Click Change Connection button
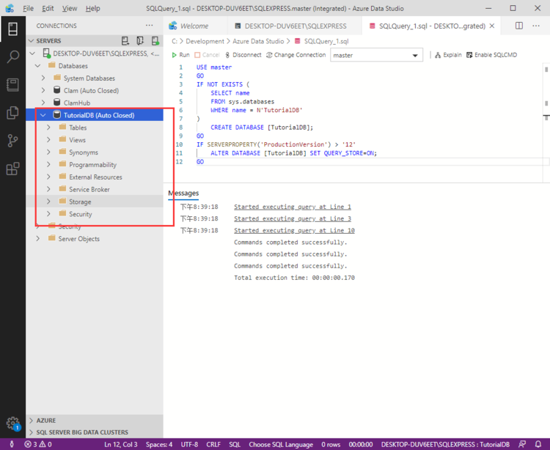Viewport: 550px width, 450px height. [x=296, y=55]
